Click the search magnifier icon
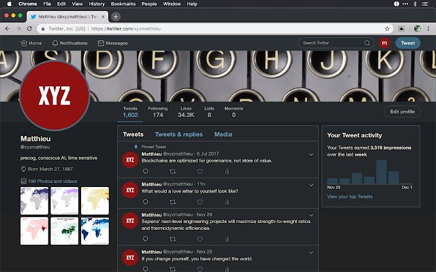Viewport: 436px width, 272px height. click(367, 43)
